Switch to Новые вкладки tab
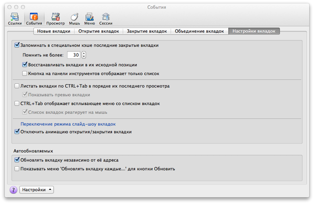 (x=54, y=31)
